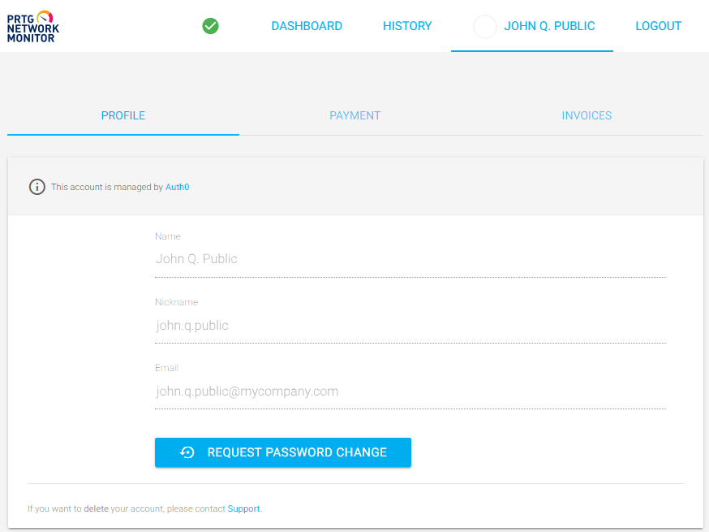Viewport: 709px width, 532px height.
Task: Click the Email field with john.q.public@mycompany.com
Action: 410,391
